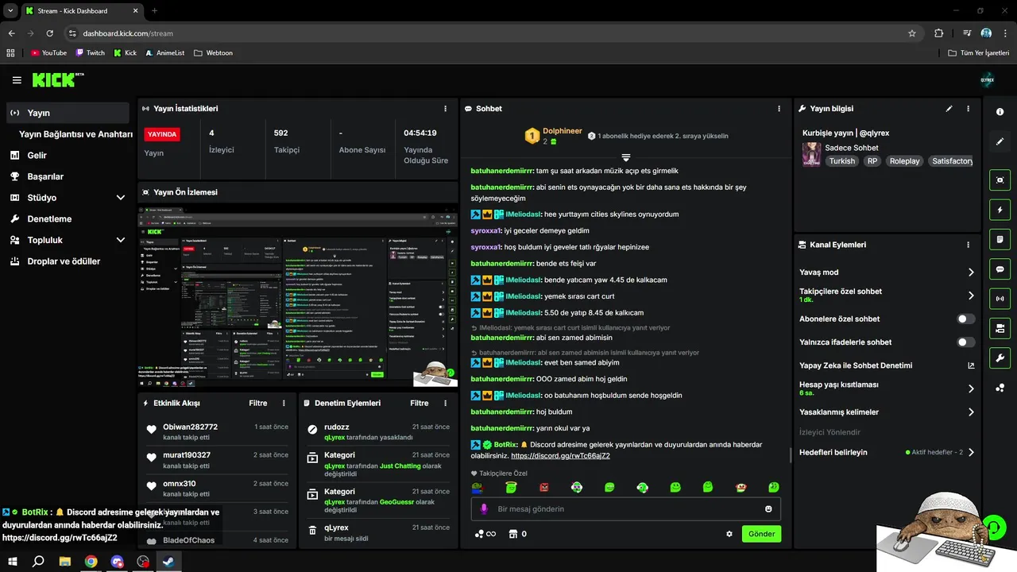Viewport: 1017px width, 572px height.
Task: Open Hedefleri belirleyin arrow
Action: (x=971, y=452)
